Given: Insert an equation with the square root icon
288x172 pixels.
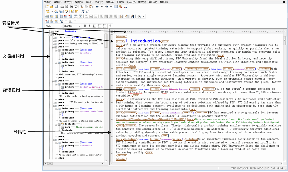Looking at the screenshot, I should [126, 7].
